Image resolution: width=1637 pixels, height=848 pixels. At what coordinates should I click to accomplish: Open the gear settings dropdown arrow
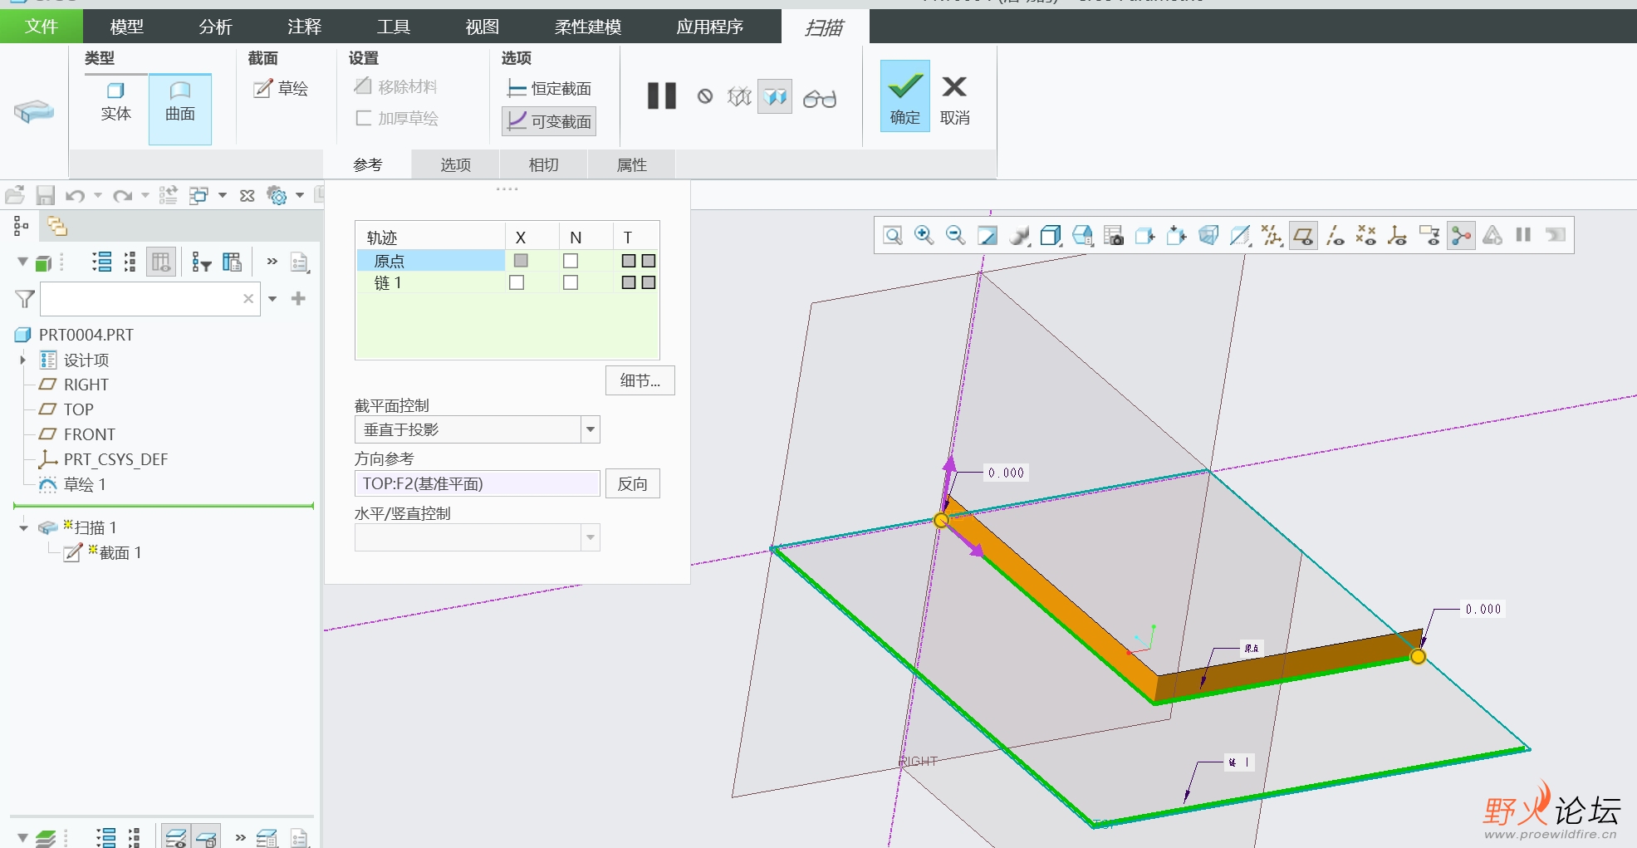pyautogui.click(x=300, y=196)
